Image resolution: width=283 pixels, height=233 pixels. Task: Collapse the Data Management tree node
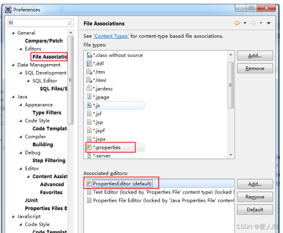13,65
